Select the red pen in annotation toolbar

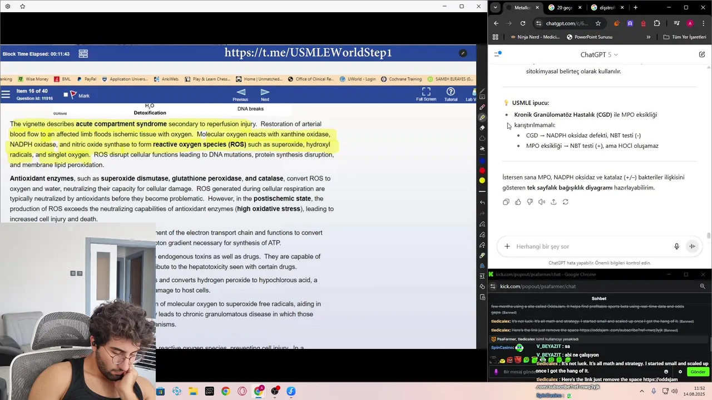pyautogui.click(x=482, y=107)
